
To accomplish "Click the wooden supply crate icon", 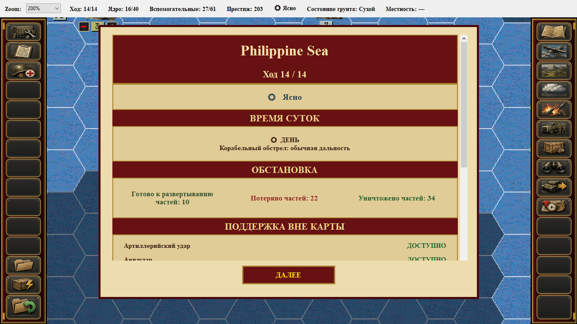I will click(554, 148).
